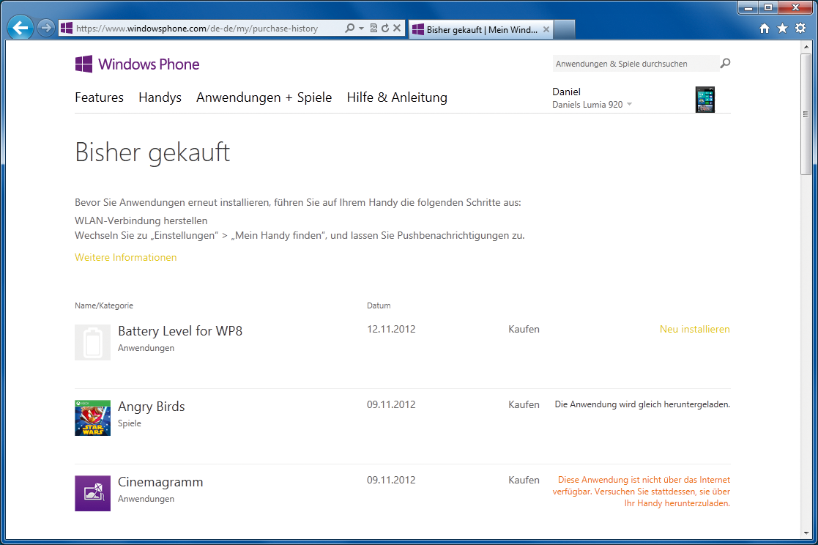Maximize the browser window
Viewport: 818px width, 545px height.
(x=768, y=7)
